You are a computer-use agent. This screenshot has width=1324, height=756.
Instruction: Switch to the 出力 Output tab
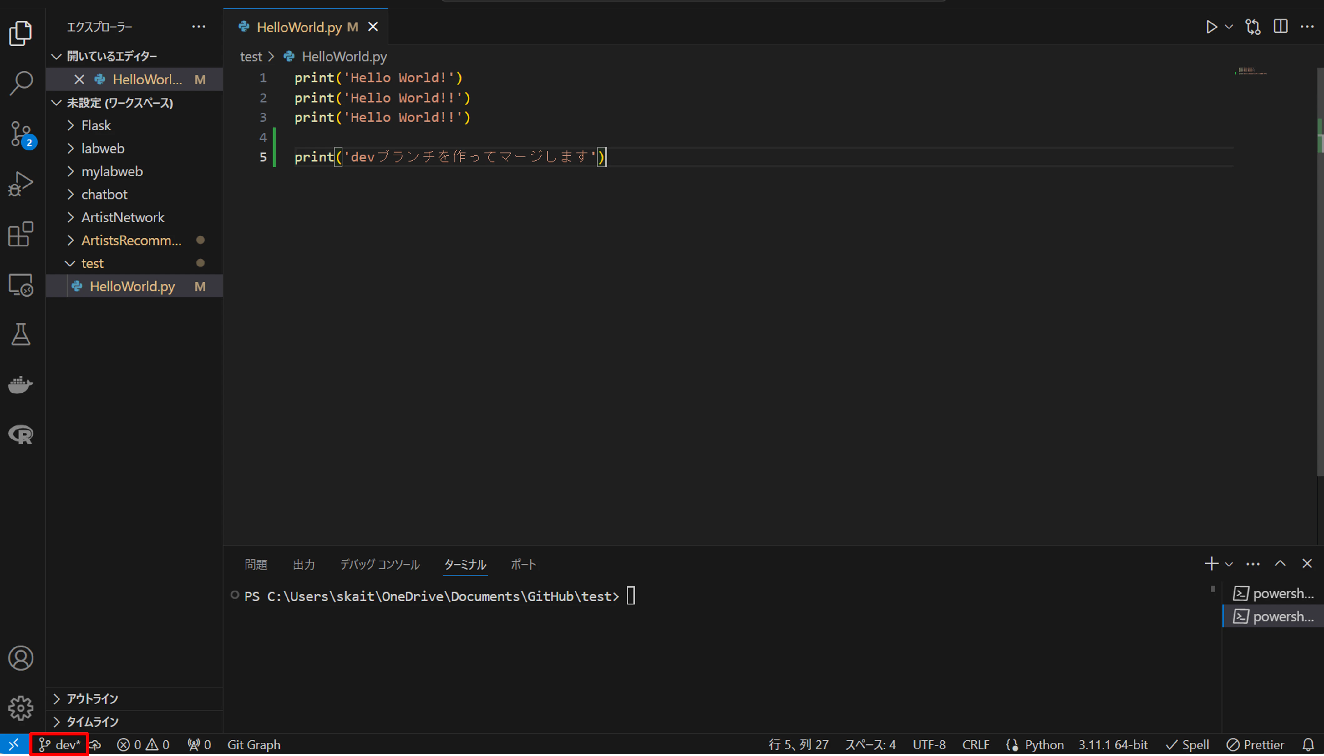[304, 564]
